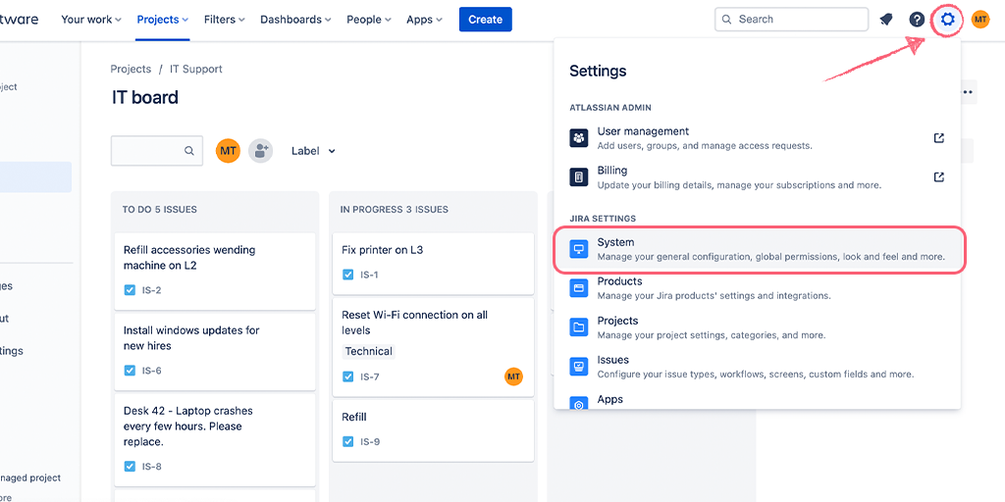Open Projects breadcrumb link
This screenshot has height=502, width=1005.
click(131, 69)
